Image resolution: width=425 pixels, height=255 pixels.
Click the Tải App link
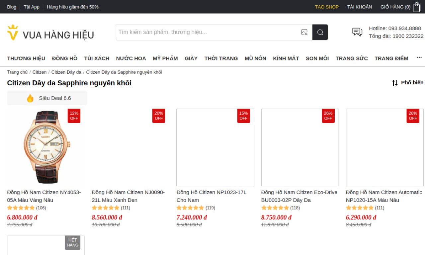coord(32,7)
